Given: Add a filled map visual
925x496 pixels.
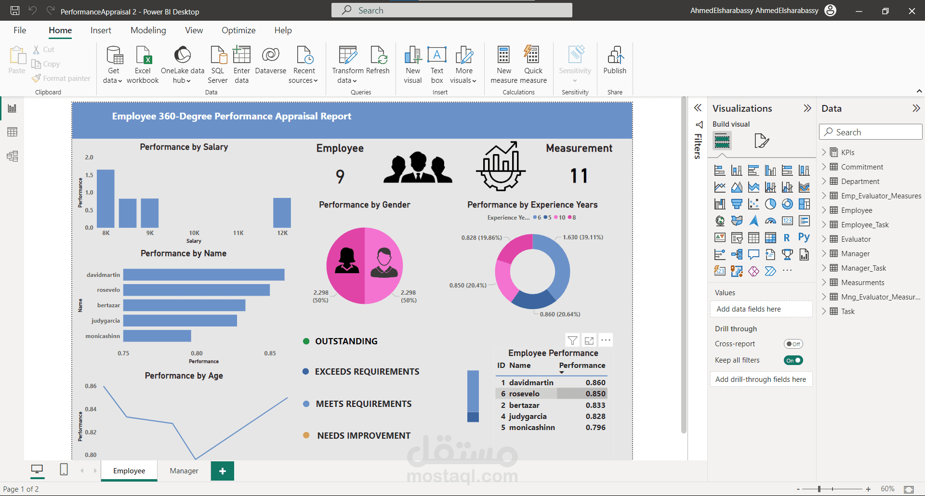Looking at the screenshot, I should click(x=737, y=221).
